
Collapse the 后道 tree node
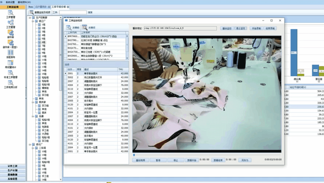[33, 117]
